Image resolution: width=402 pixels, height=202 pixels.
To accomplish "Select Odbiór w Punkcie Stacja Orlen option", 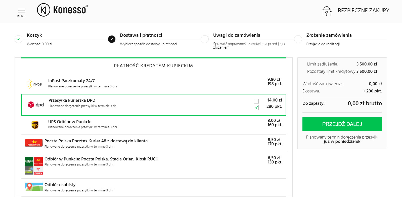I will click(101, 159).
